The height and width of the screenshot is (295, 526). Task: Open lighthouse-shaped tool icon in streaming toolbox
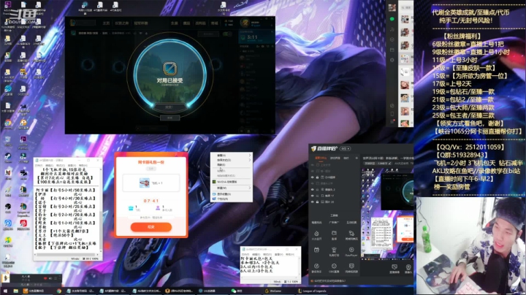click(334, 250)
